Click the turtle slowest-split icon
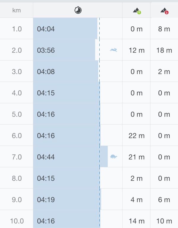Image resolution: width=178 pixels, height=228 pixels. point(114,156)
